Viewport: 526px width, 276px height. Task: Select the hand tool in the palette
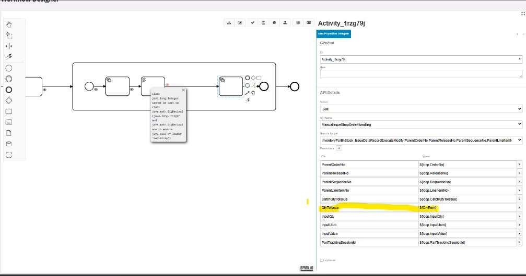9,24
